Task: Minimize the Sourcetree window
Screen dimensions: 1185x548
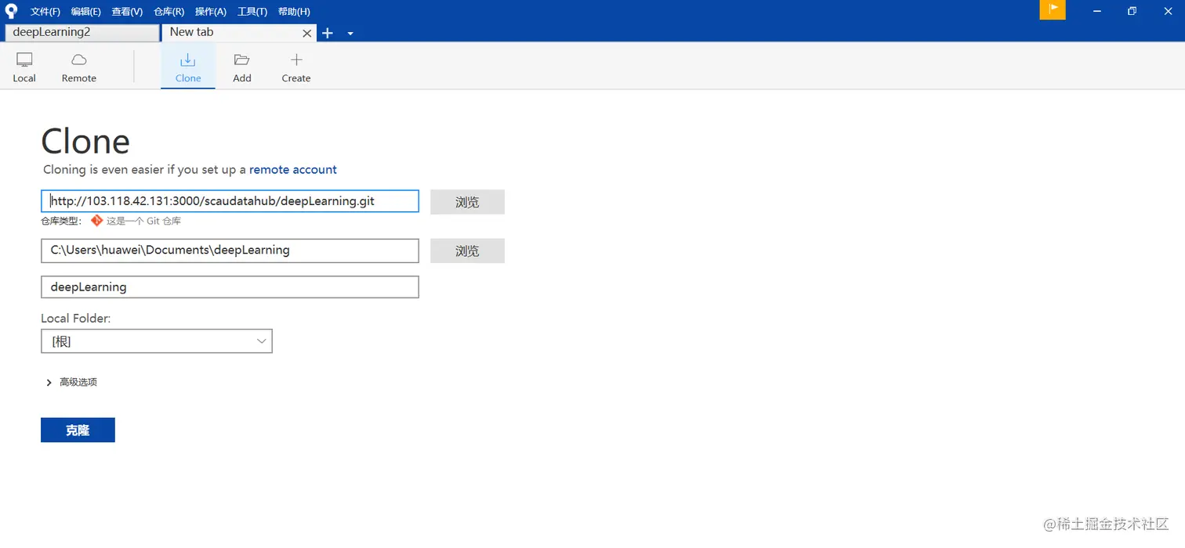Action: [1096, 11]
